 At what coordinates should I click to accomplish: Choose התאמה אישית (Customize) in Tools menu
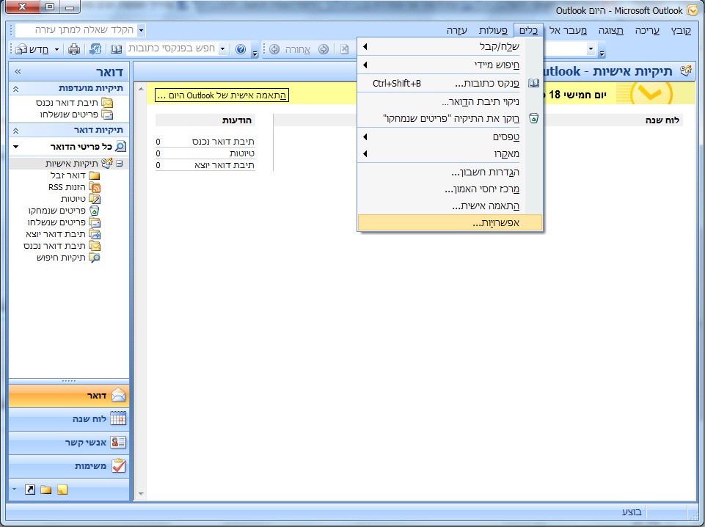click(x=450, y=206)
